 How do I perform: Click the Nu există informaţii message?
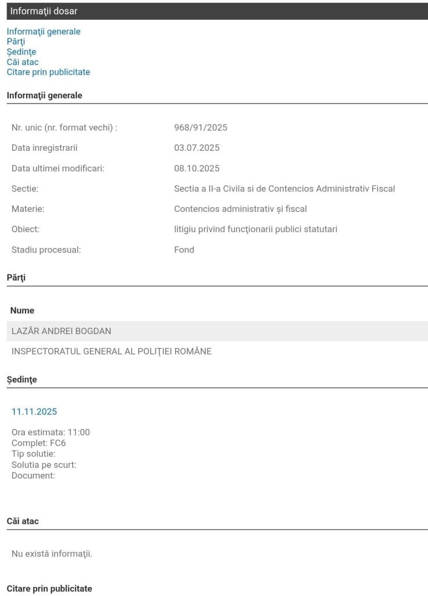pos(52,554)
